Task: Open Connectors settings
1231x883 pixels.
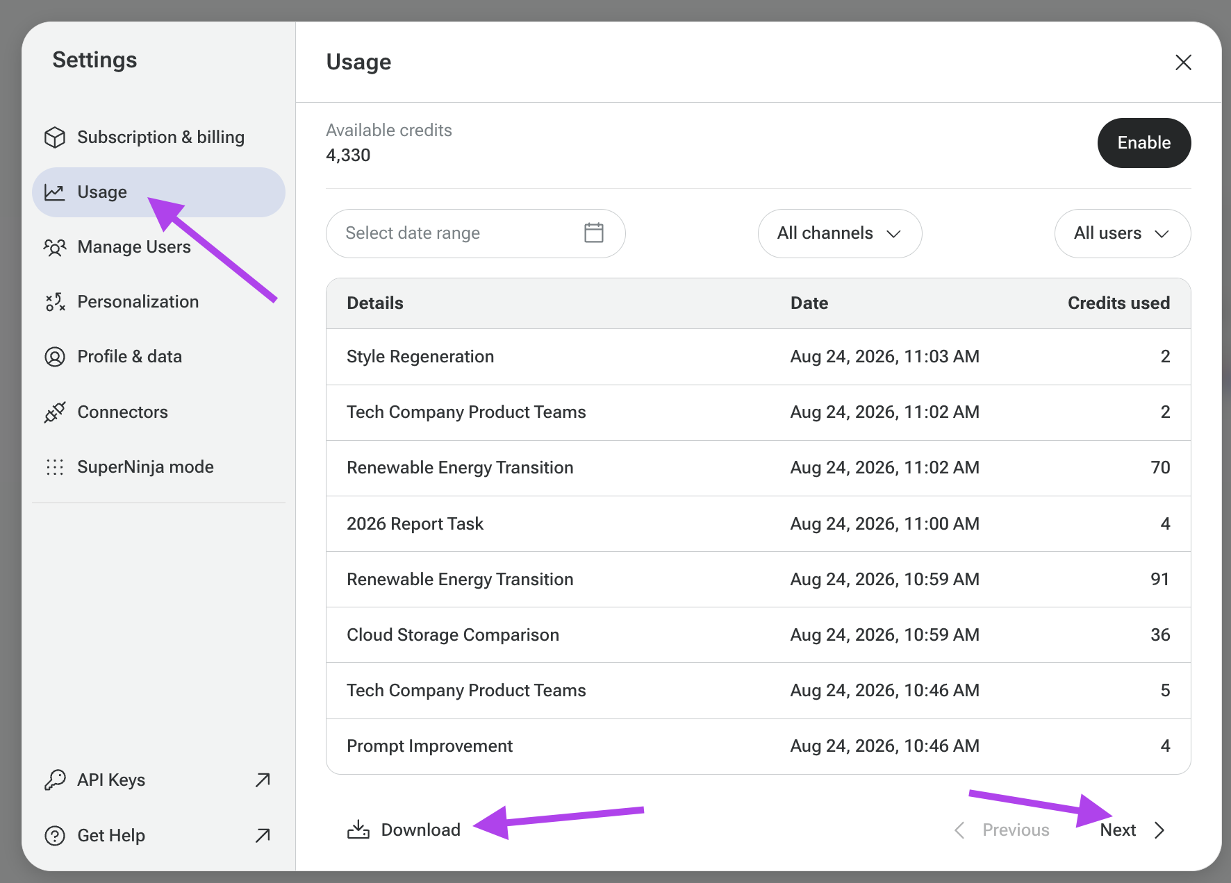Action: tap(158, 412)
